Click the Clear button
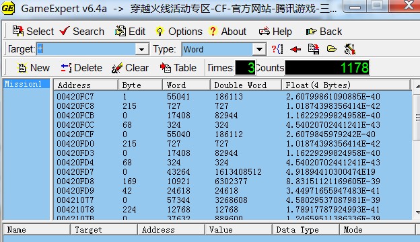420x242 pixels. click(130, 68)
